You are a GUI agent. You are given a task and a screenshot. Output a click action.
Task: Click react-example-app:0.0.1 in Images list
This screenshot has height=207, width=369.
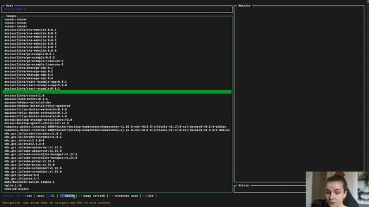(x=36, y=82)
